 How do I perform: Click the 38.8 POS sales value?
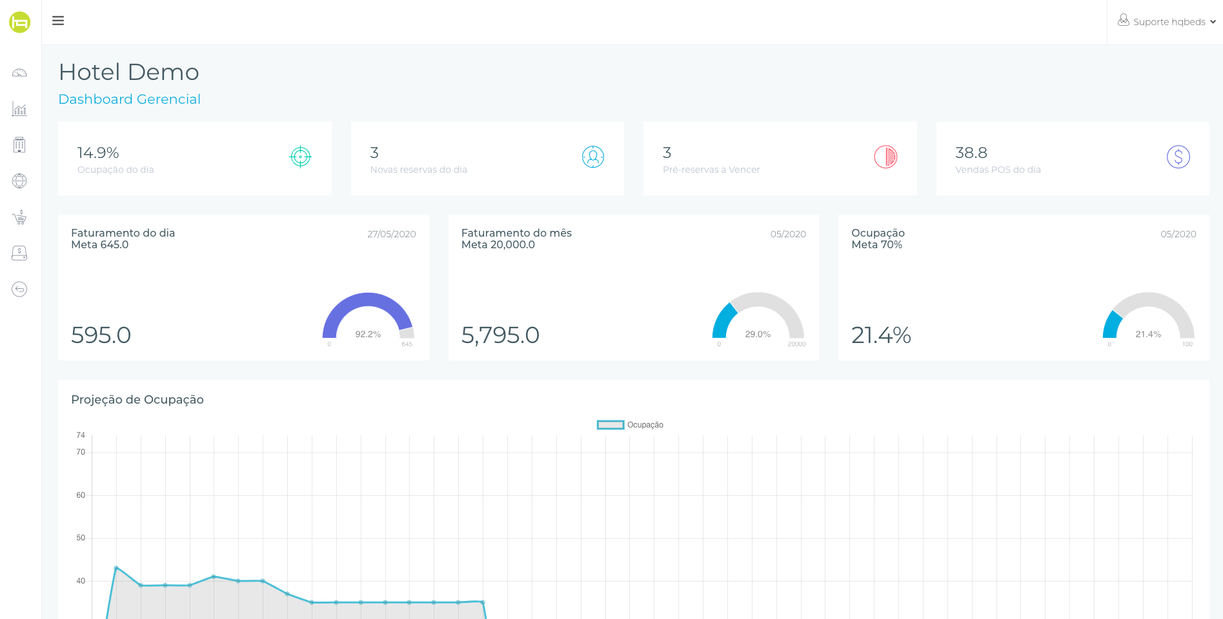971,153
